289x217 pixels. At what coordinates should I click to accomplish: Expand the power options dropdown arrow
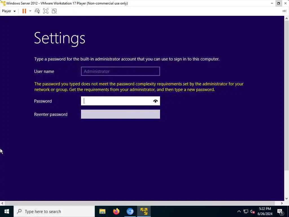30,11
